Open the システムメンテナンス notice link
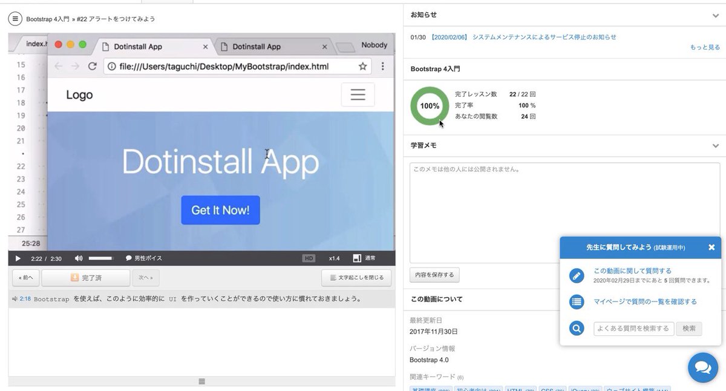Screen dimensions: 726x391 pos(523,37)
